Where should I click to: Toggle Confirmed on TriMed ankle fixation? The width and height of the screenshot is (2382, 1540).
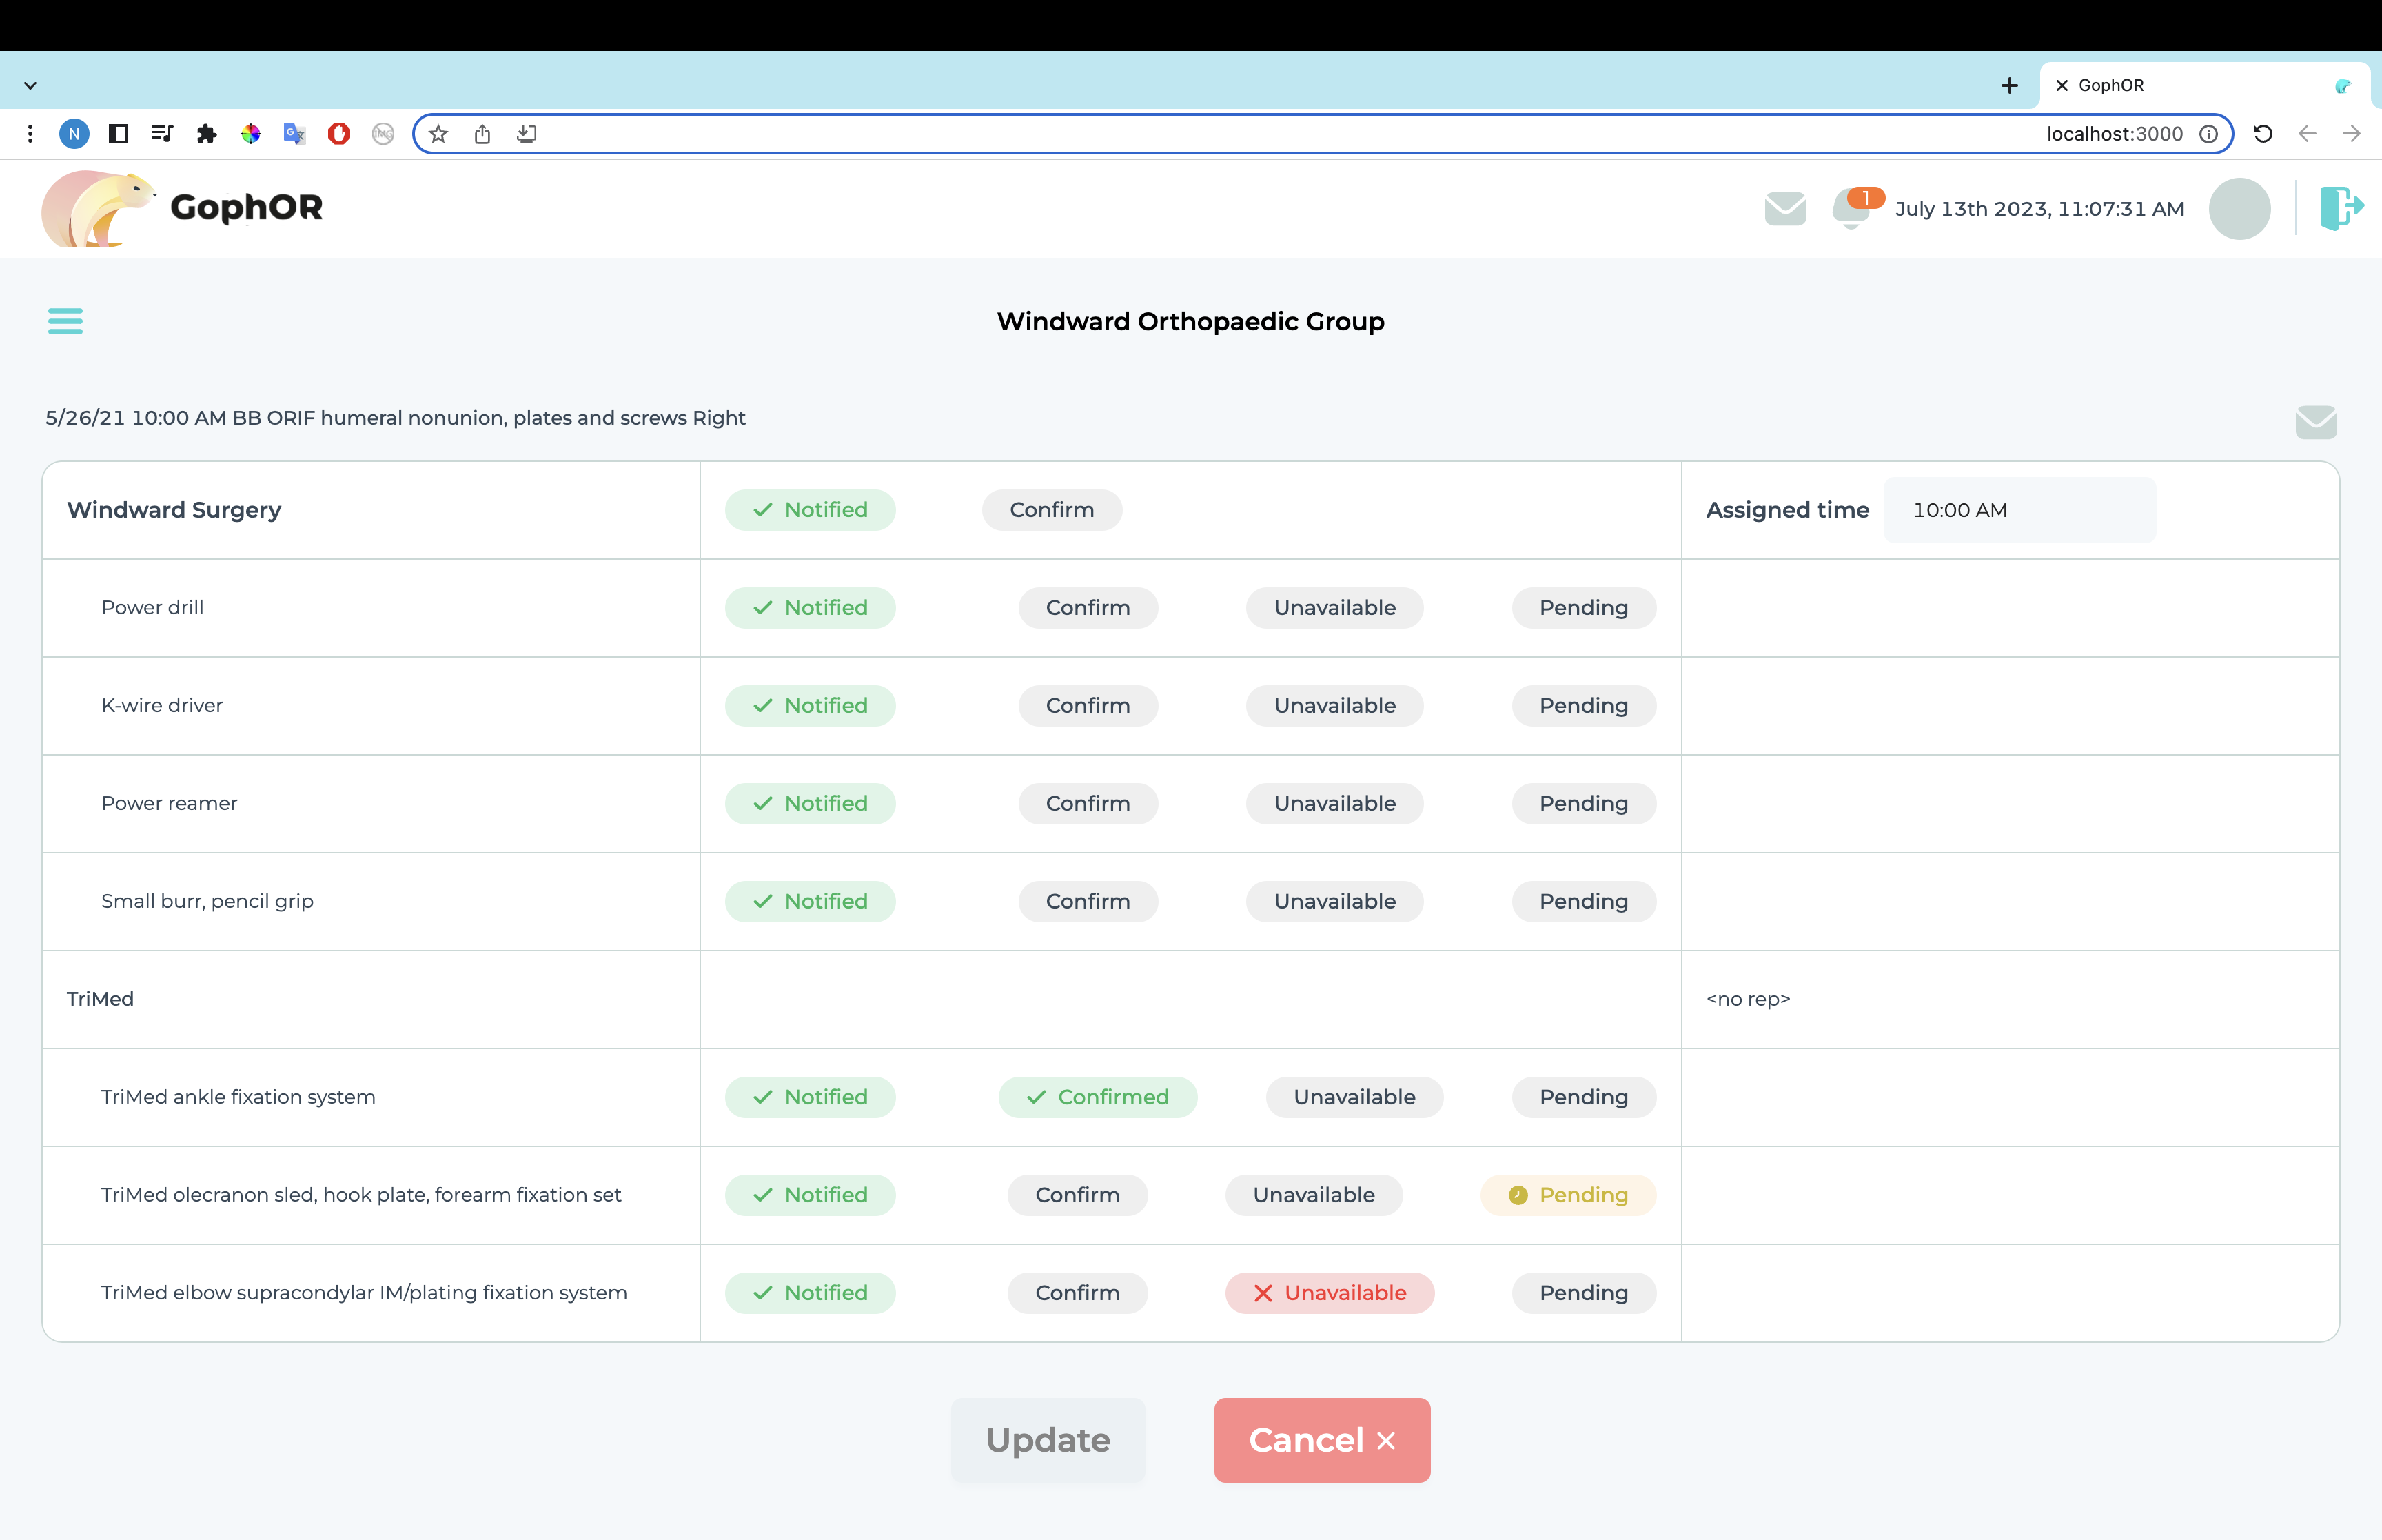(1097, 1097)
